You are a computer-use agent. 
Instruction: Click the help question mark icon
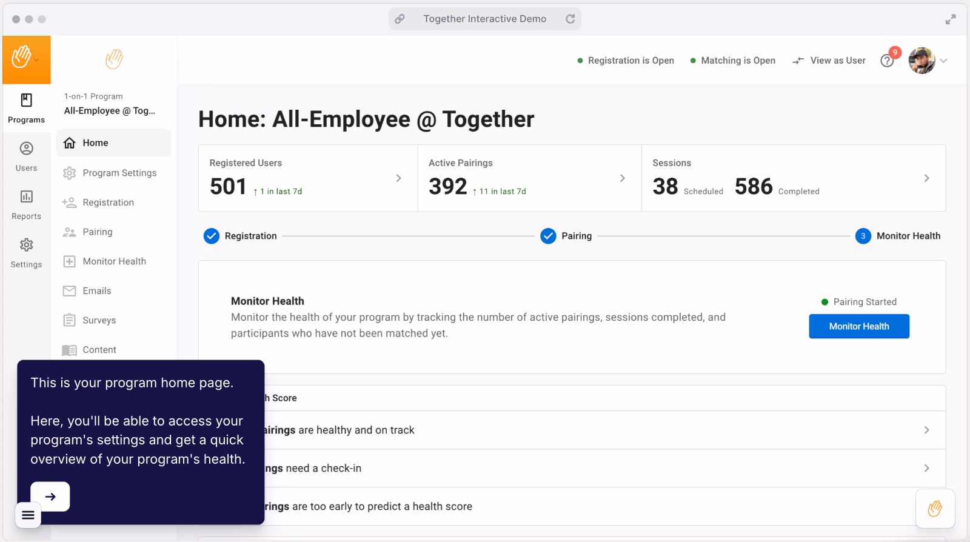pyautogui.click(x=887, y=61)
